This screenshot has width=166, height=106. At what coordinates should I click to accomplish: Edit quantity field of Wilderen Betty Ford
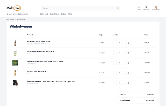pyautogui.click(x=119, y=43)
